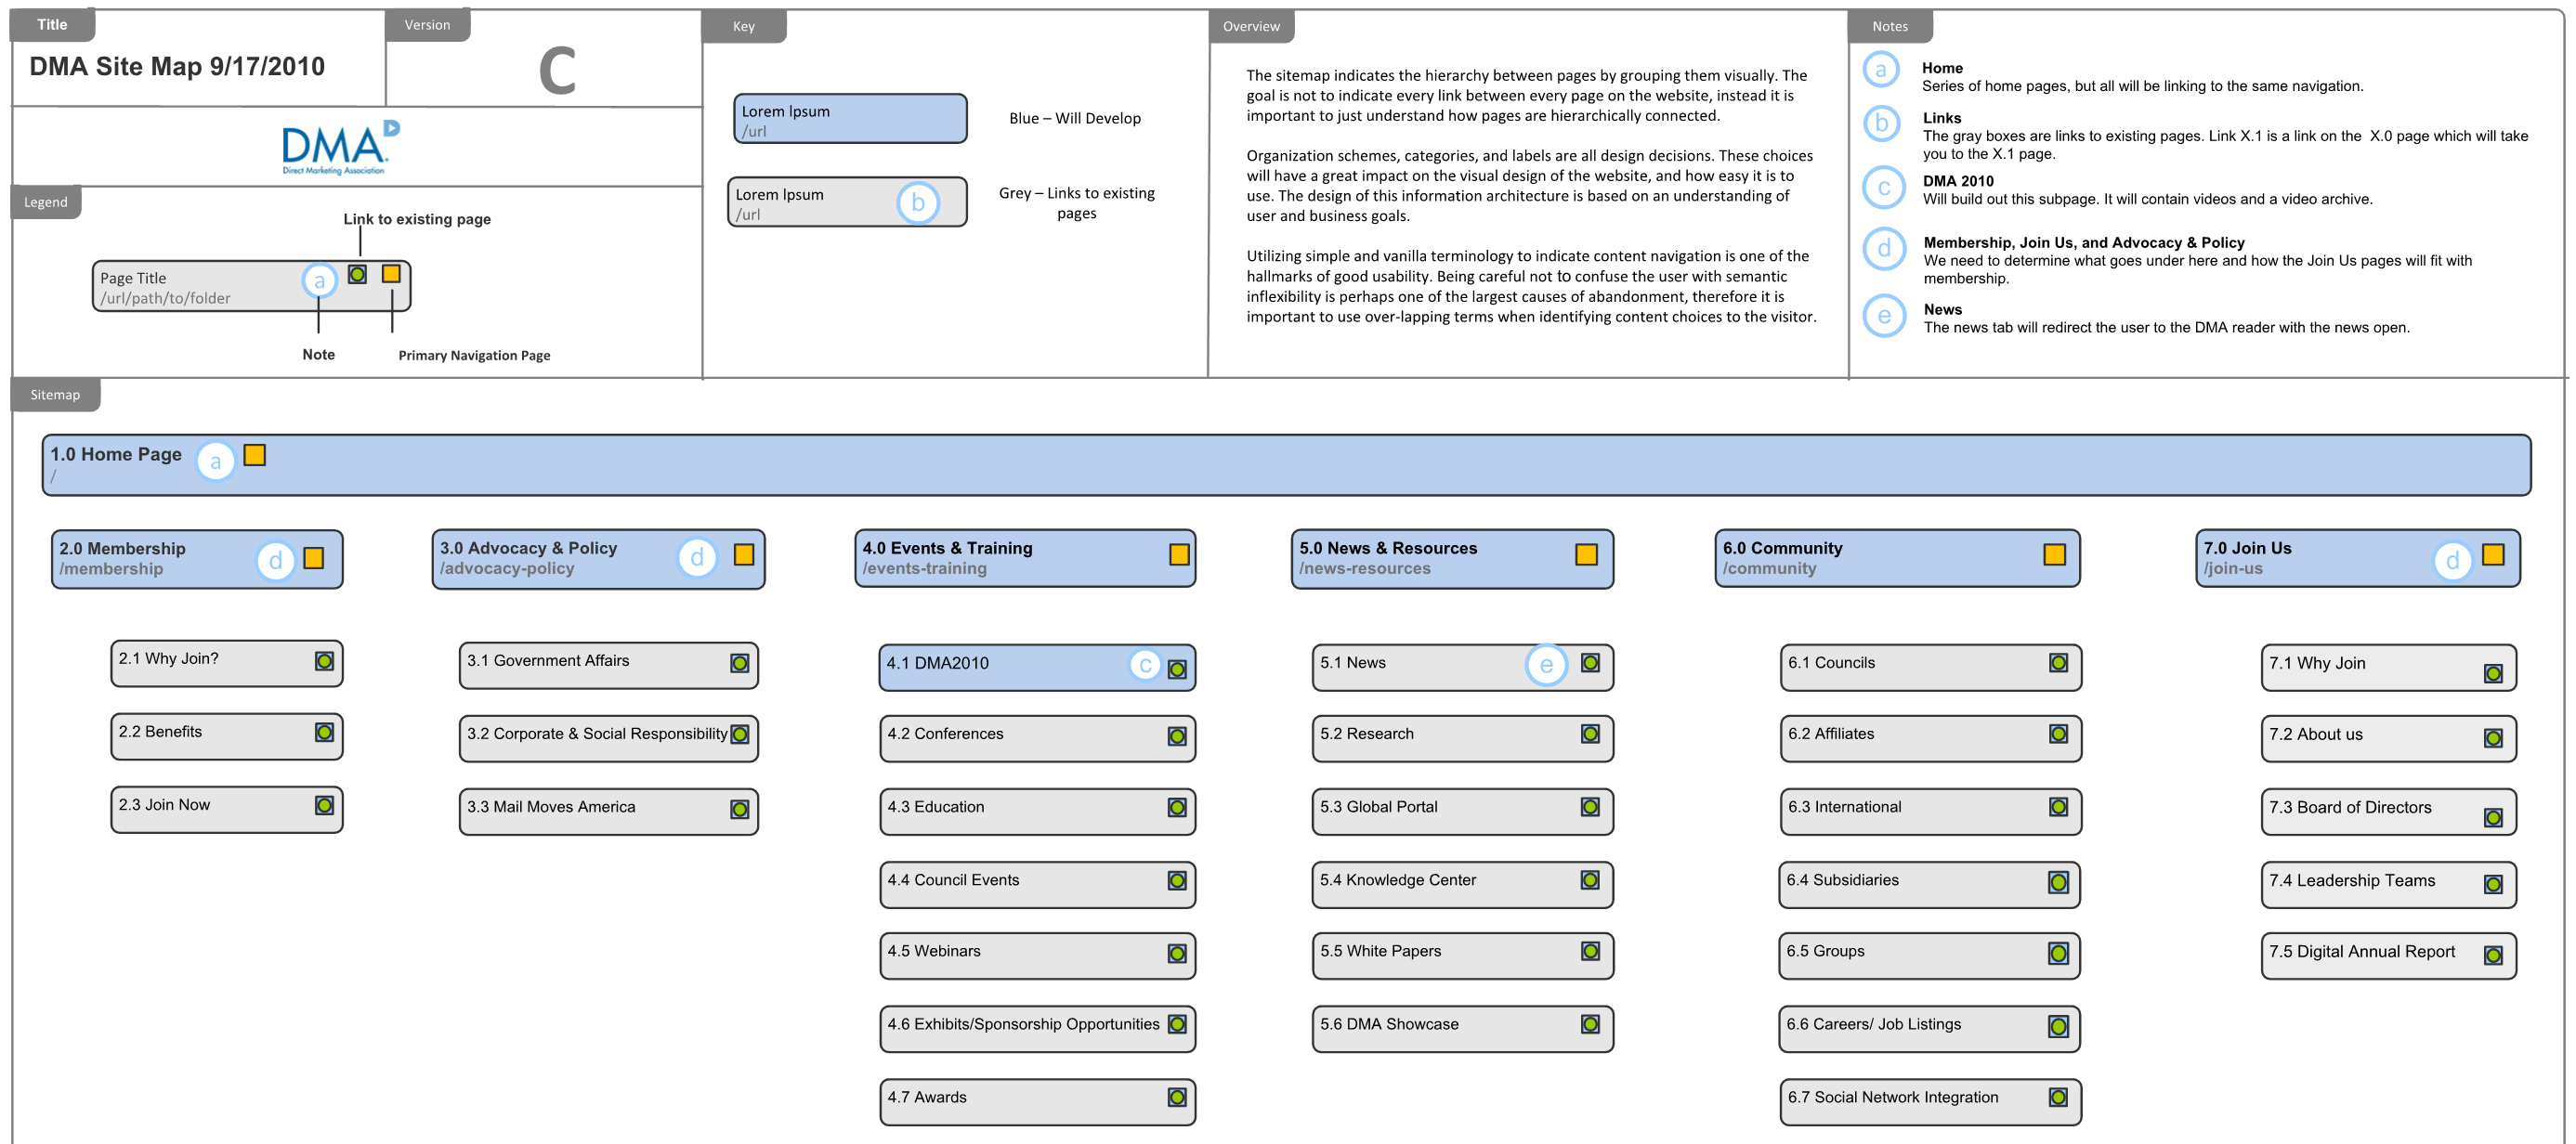Click yellow square on 5.0 News & Resources
Screen dimensions: 2576x1144
click(1586, 555)
